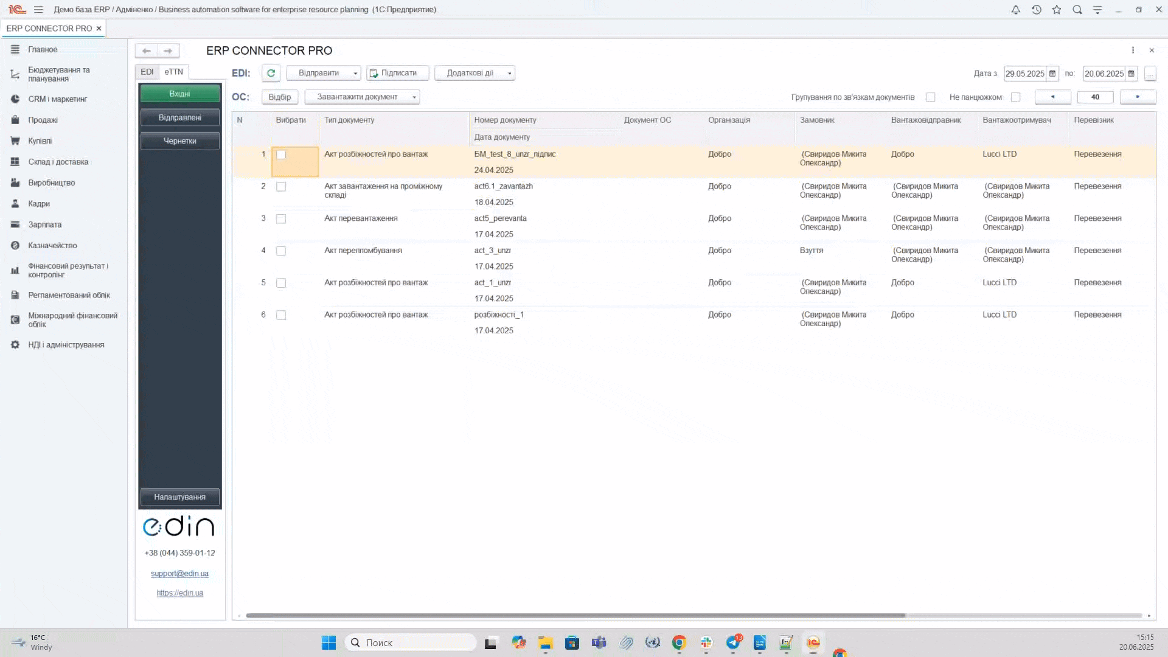The height and width of the screenshot is (657, 1168).
Task: Open calendar picker for end date
Action: tap(1131, 74)
